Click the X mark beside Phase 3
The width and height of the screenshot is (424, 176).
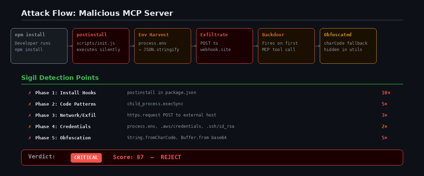coord(30,115)
